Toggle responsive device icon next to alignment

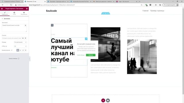[x=12, y=50]
